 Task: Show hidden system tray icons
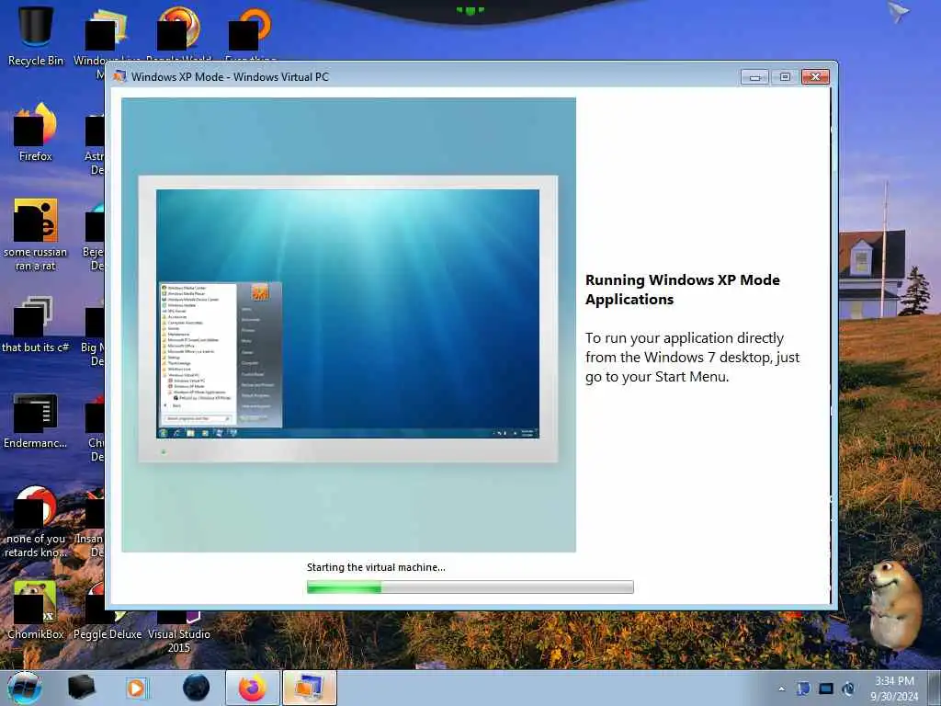click(781, 689)
